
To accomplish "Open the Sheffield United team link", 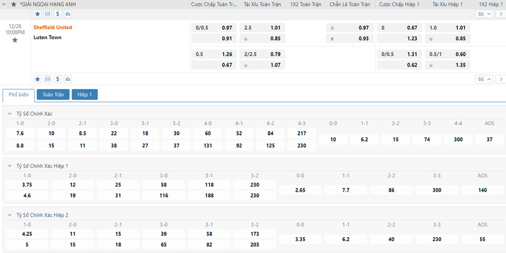I will coord(53,27).
